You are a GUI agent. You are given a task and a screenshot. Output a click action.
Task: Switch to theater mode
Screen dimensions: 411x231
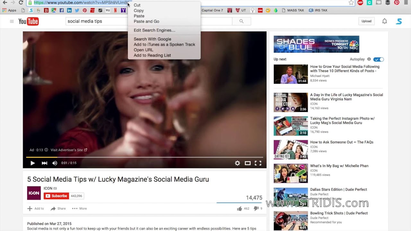[x=248, y=163]
